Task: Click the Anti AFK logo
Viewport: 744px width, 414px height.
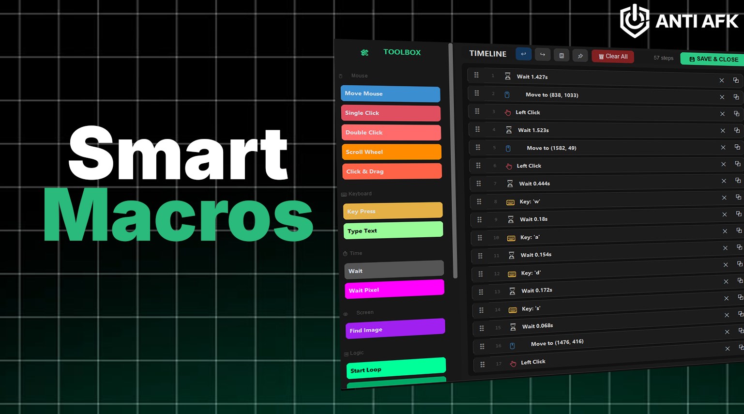Action: point(679,21)
